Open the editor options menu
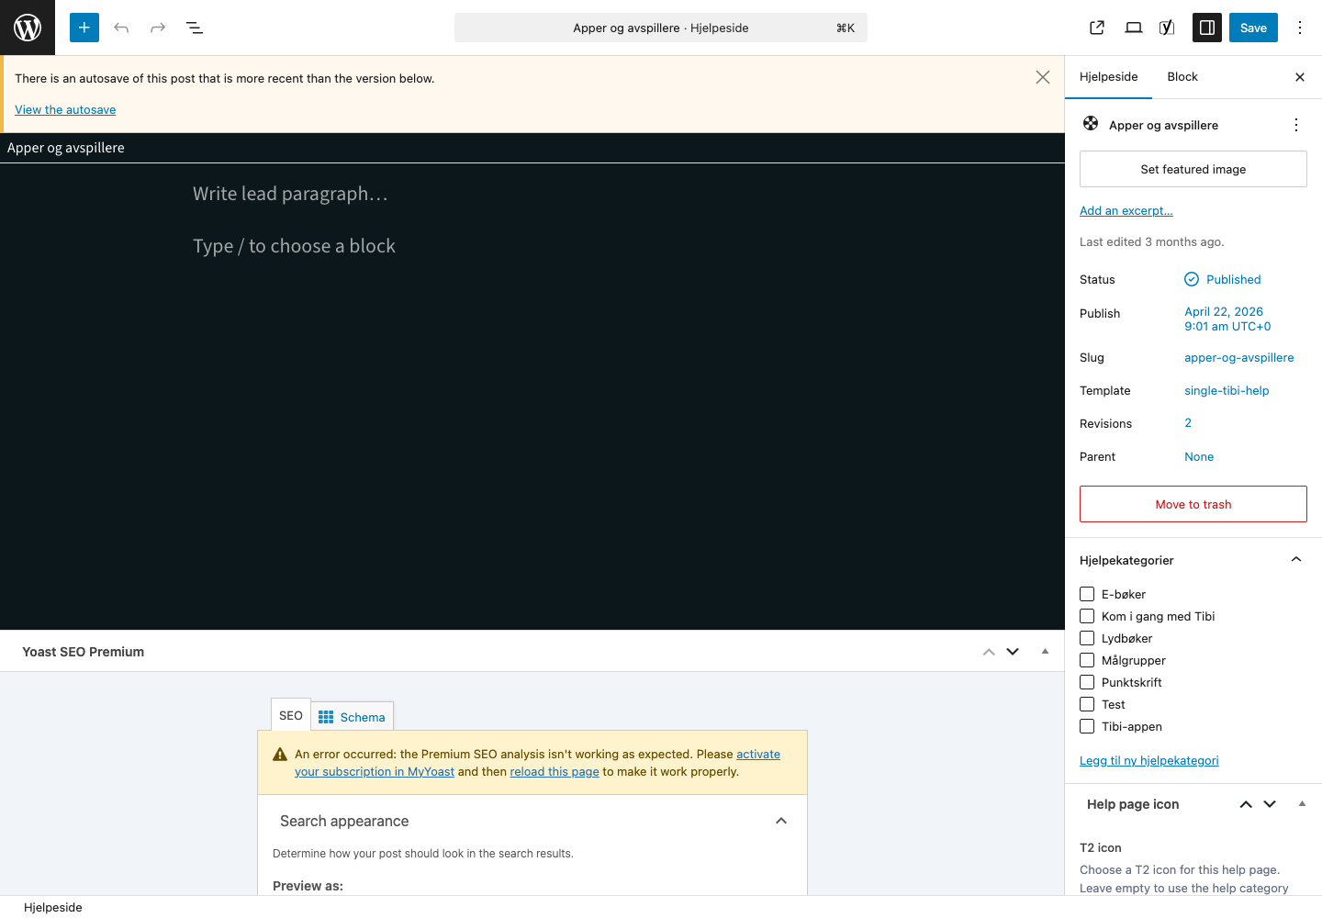 1300,28
